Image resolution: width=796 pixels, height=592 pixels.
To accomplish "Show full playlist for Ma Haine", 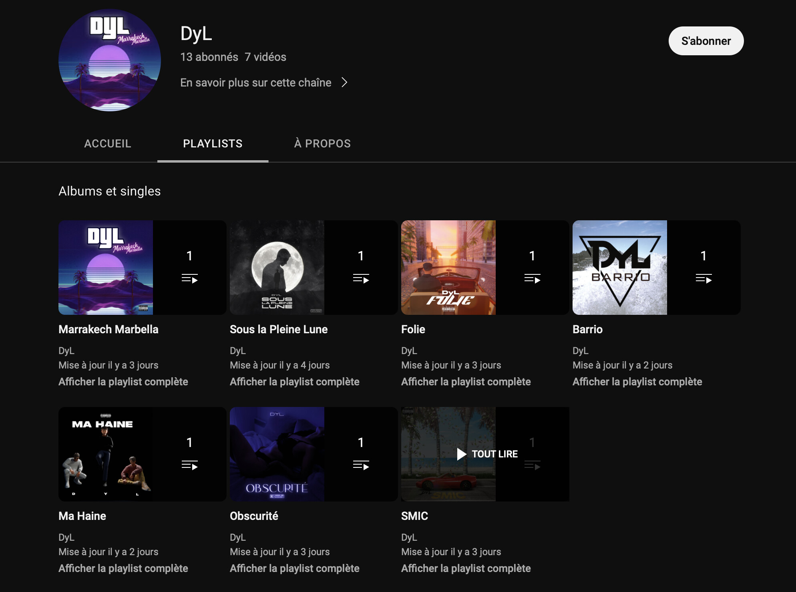I will click(123, 568).
